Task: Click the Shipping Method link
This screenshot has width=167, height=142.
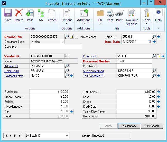Action: (x=93, y=71)
